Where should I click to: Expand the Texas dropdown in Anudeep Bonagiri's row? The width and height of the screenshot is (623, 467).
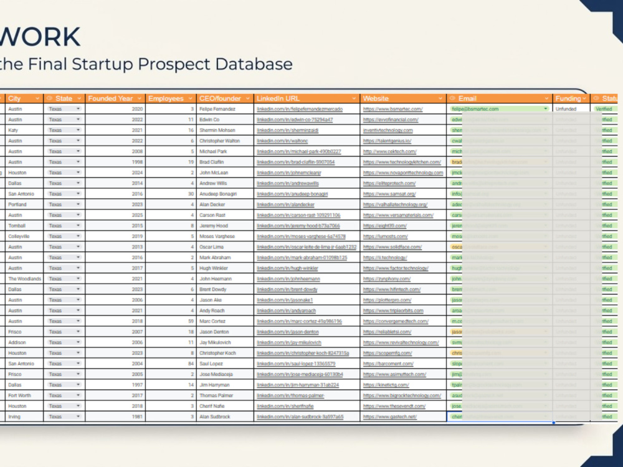click(78, 194)
